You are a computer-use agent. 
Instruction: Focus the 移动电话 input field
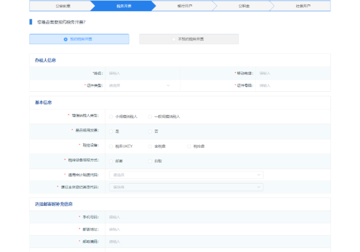[293, 74]
